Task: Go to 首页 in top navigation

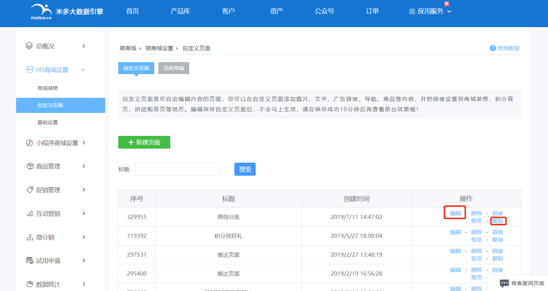Action: (x=133, y=11)
